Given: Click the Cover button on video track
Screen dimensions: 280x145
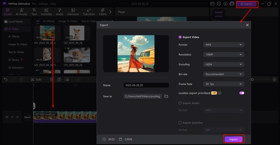Looking at the screenshot, I should (x=28, y=117).
